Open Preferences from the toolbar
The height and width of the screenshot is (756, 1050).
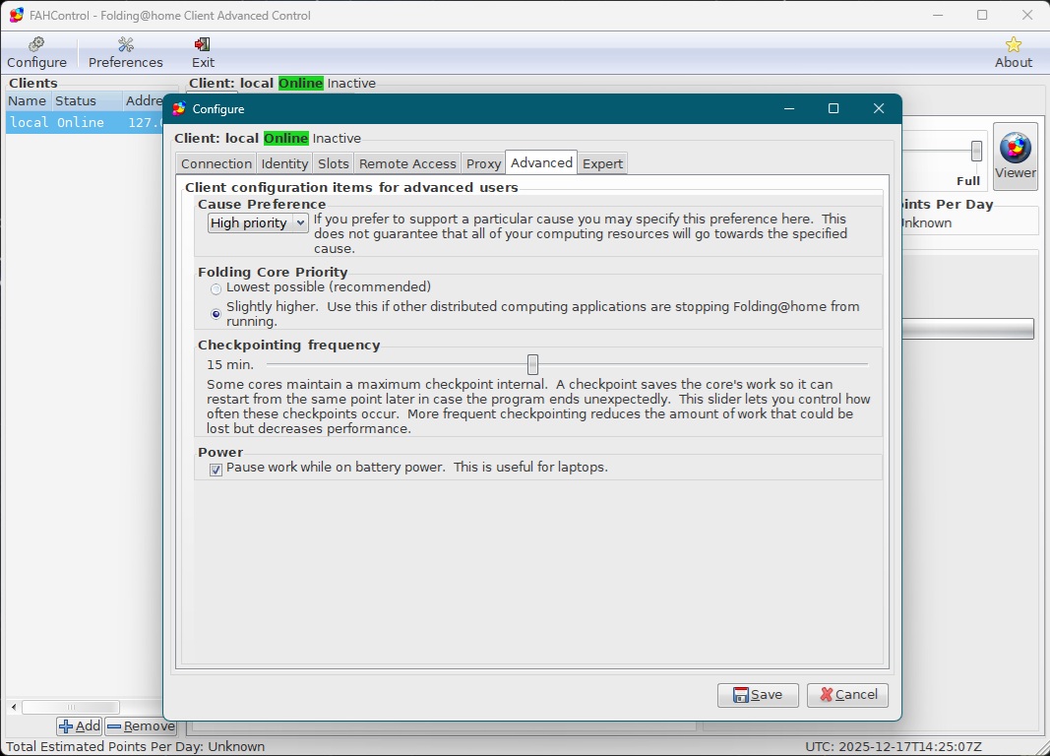(x=125, y=53)
